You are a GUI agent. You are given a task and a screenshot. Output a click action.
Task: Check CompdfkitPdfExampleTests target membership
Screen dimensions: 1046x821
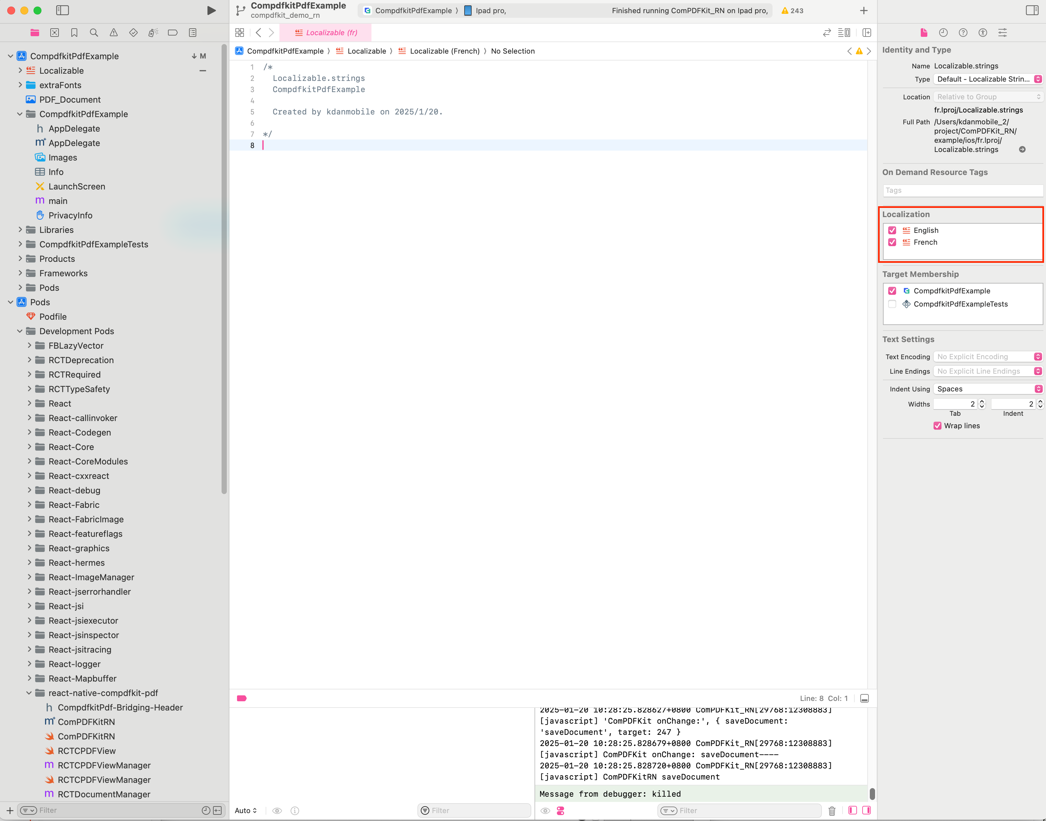point(892,304)
